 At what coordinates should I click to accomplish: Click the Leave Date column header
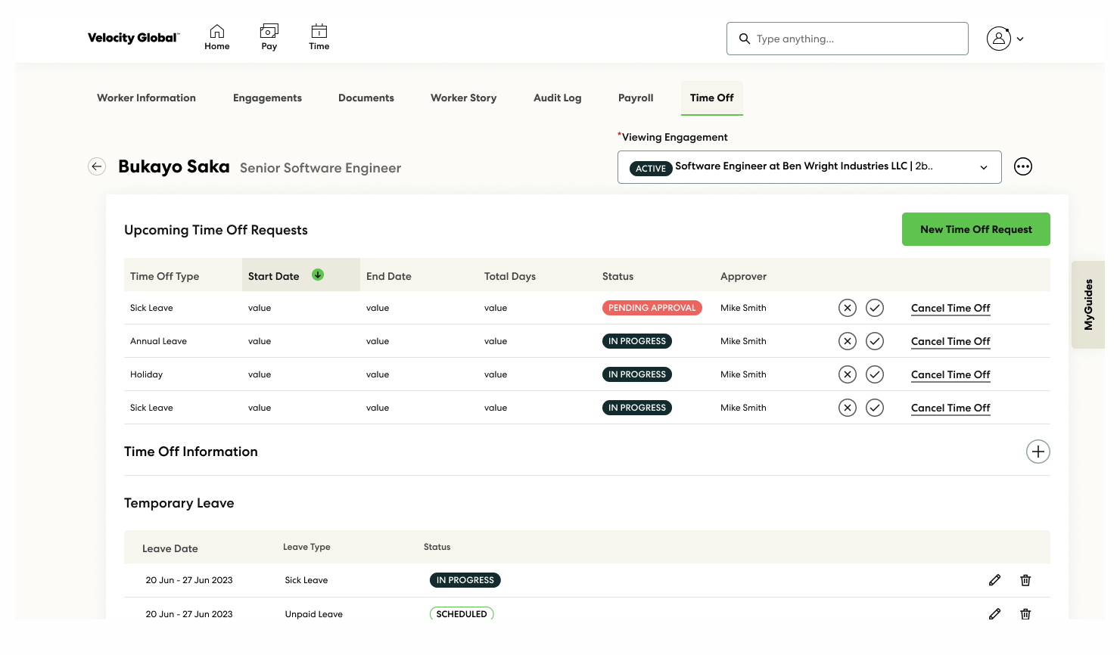(x=170, y=548)
